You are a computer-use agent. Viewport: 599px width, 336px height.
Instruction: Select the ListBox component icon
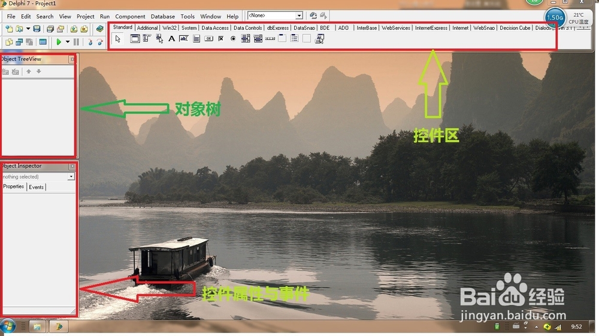coord(246,38)
